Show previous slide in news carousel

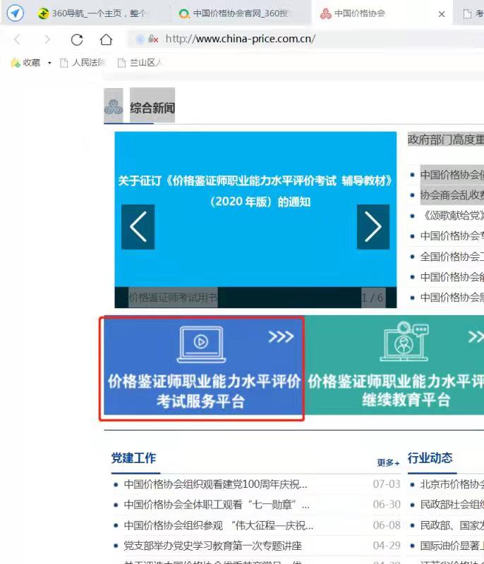[138, 226]
